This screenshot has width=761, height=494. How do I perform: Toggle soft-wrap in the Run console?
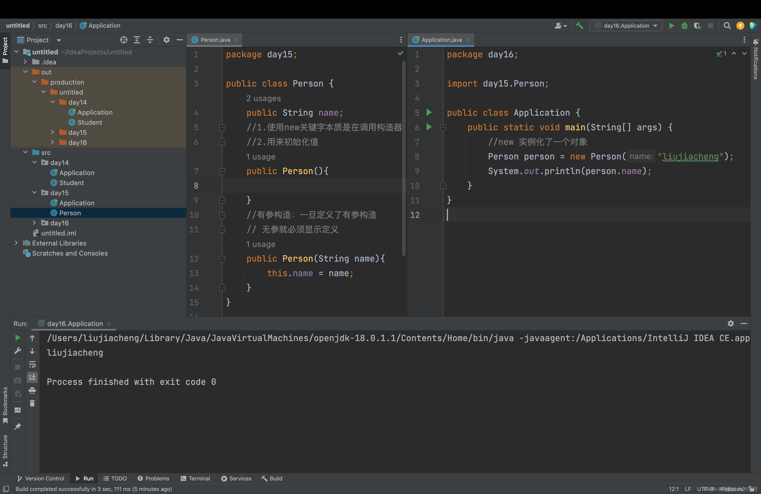pyautogui.click(x=32, y=364)
